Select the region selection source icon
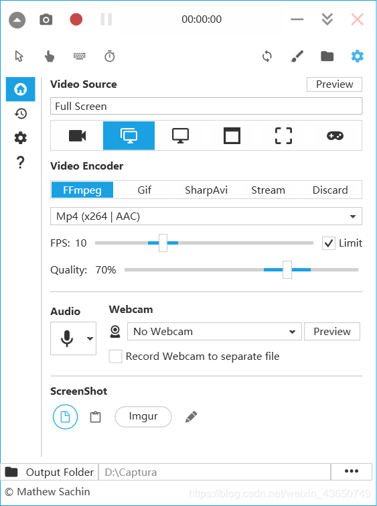377x506 pixels. (x=283, y=135)
